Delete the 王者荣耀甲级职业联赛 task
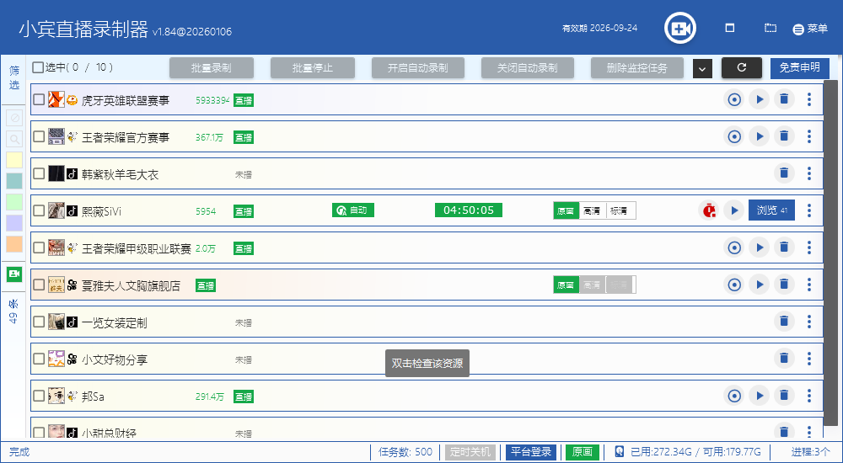Viewport: 843px width, 463px height. click(784, 247)
